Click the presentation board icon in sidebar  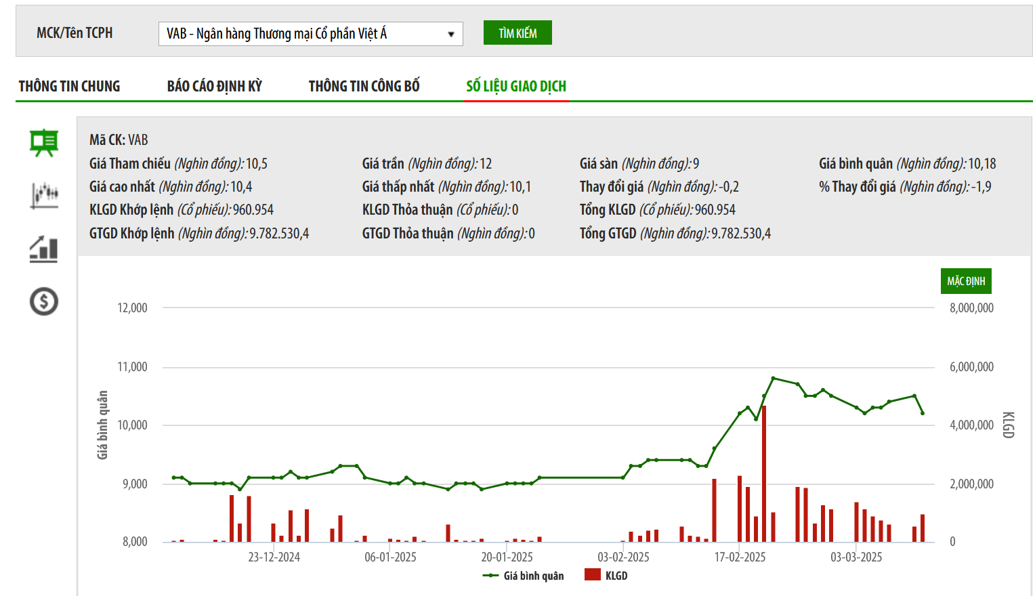pos(44,142)
